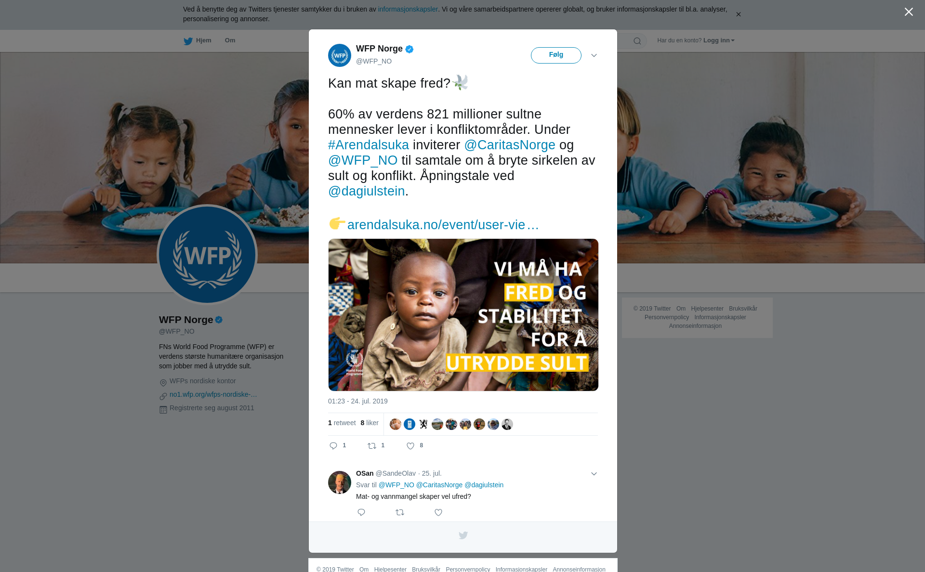Screen dimensions: 925x572
Task: Select the Om menu item
Action: [230, 40]
